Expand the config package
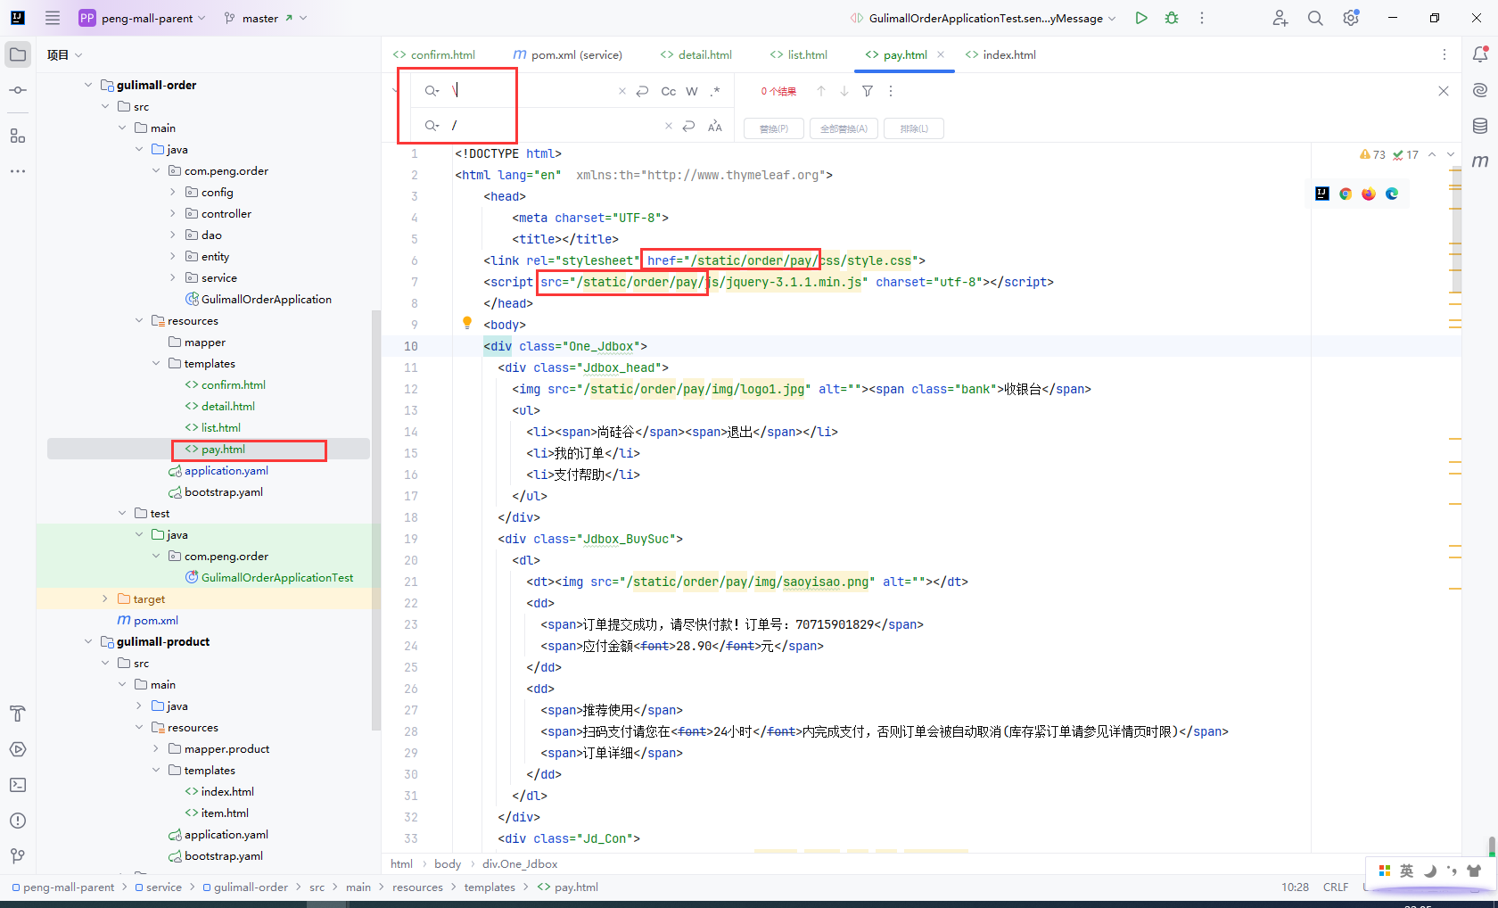 point(172,192)
